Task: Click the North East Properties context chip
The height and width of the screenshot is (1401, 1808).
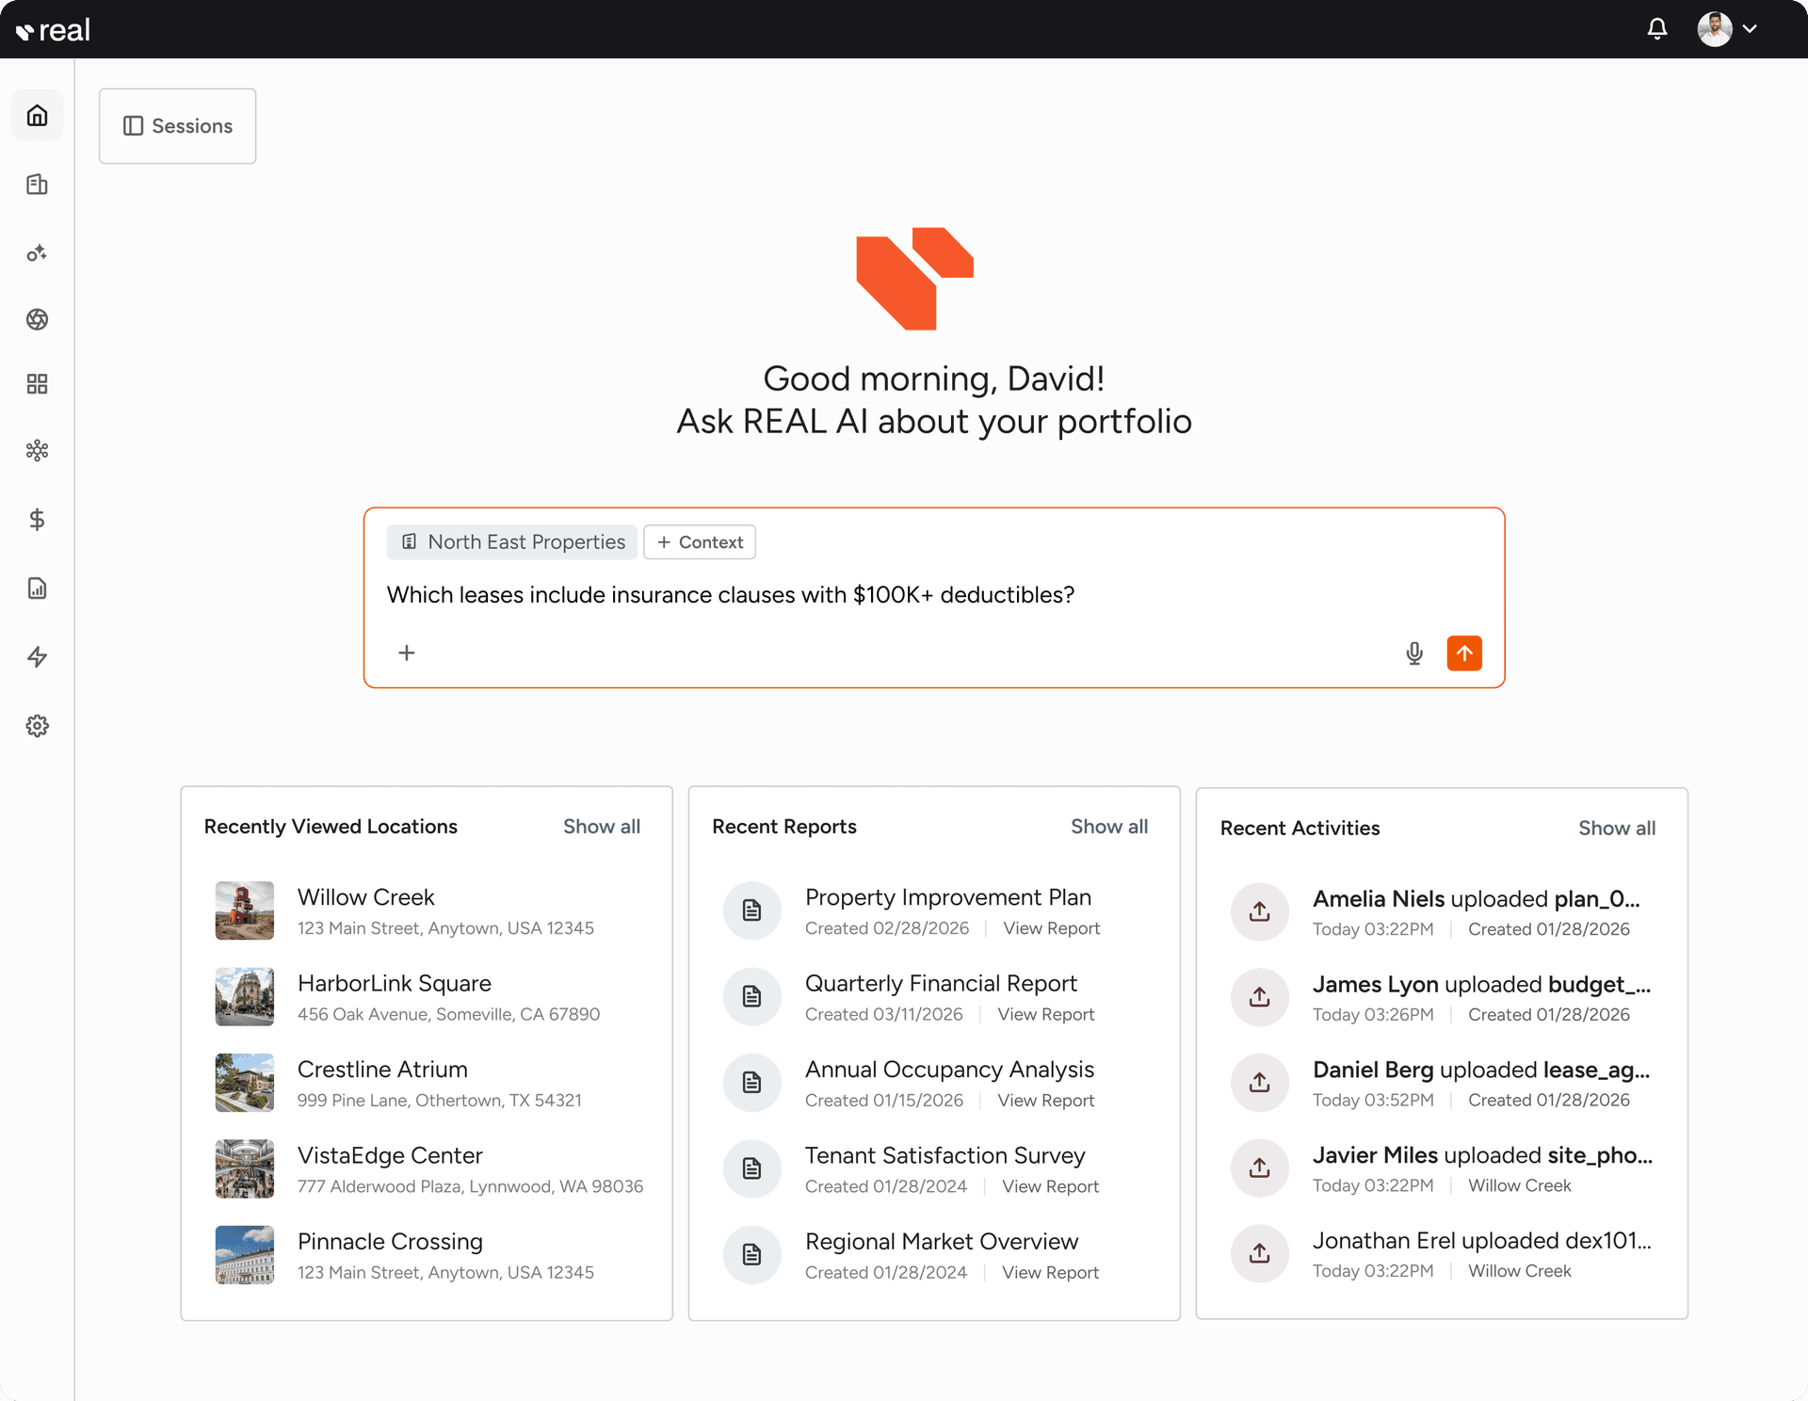Action: point(512,542)
